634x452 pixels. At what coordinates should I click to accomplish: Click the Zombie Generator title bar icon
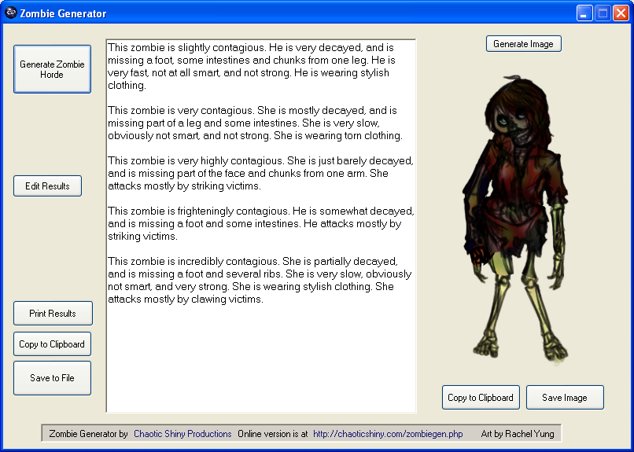pos(11,13)
